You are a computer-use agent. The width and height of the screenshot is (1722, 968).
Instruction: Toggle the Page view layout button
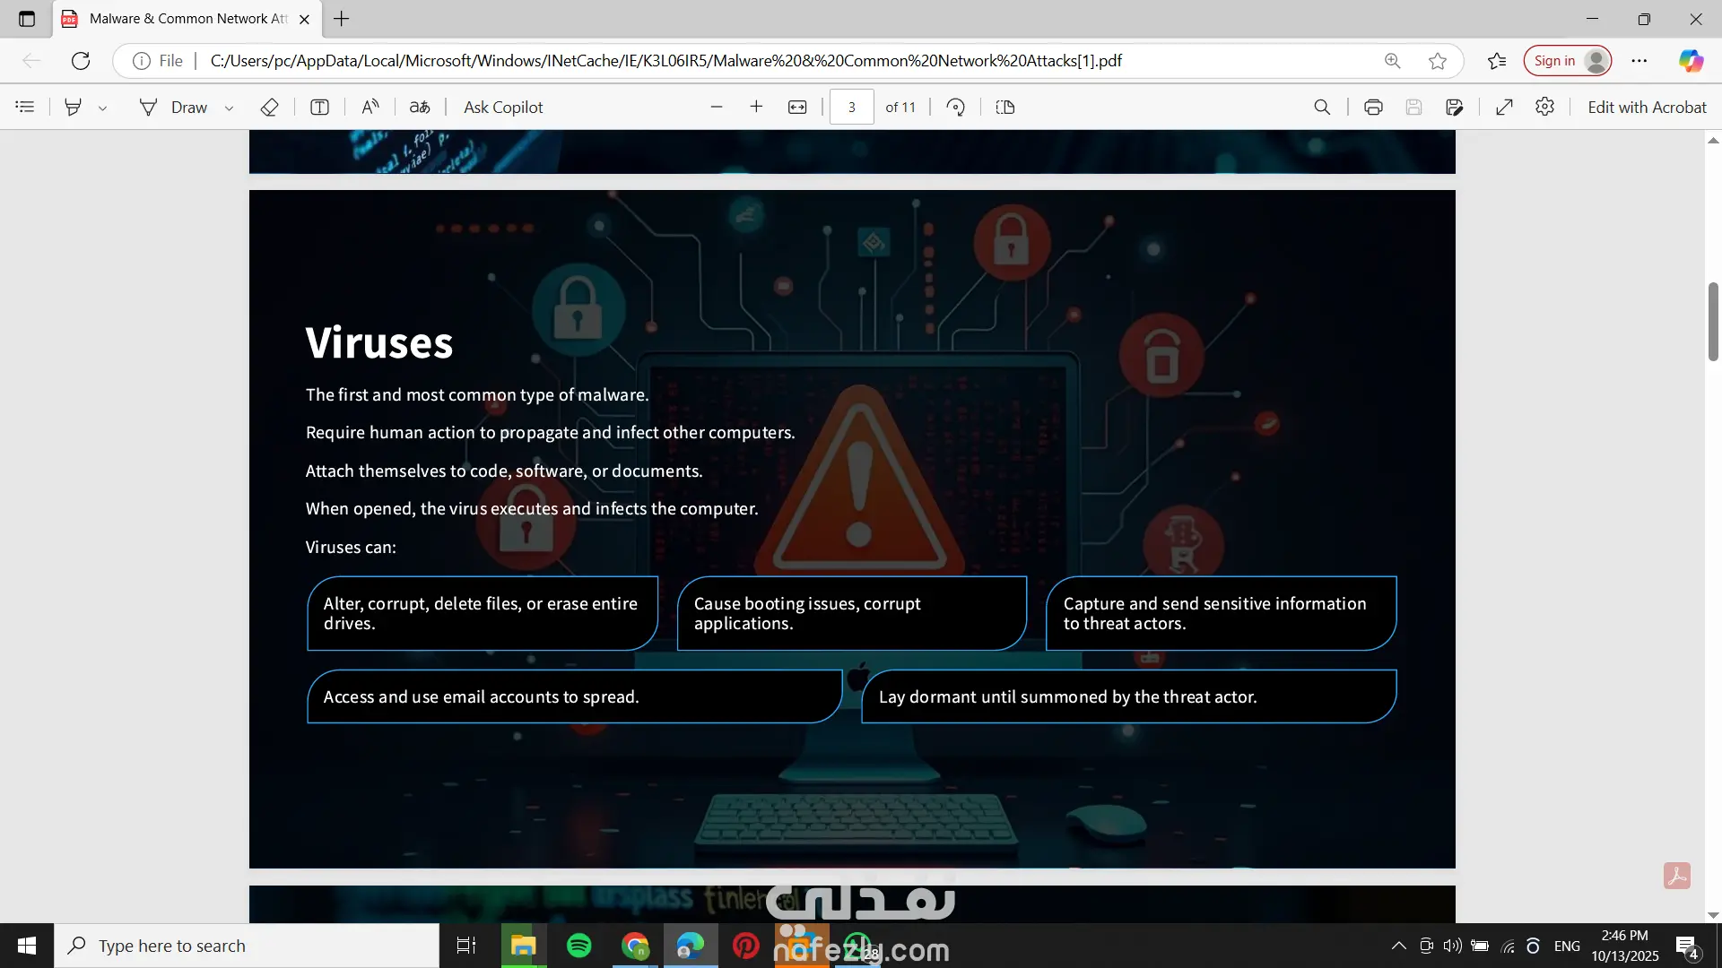pos(1005,107)
